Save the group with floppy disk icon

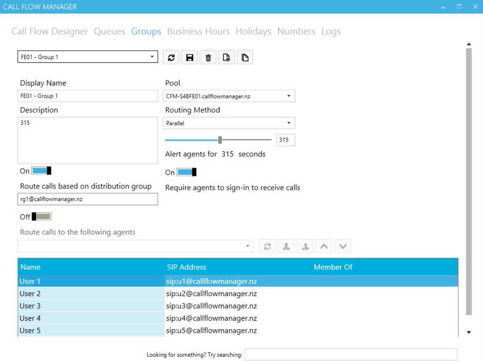(190, 57)
